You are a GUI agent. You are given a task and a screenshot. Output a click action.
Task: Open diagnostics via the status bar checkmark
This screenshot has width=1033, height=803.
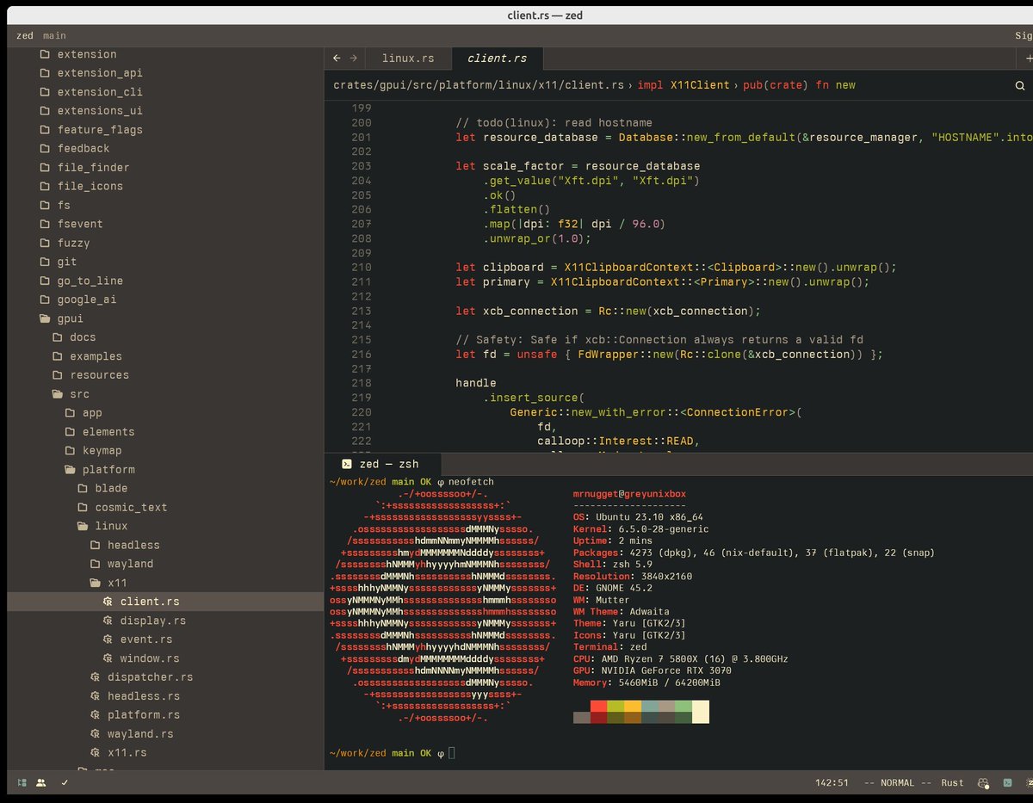tap(64, 783)
